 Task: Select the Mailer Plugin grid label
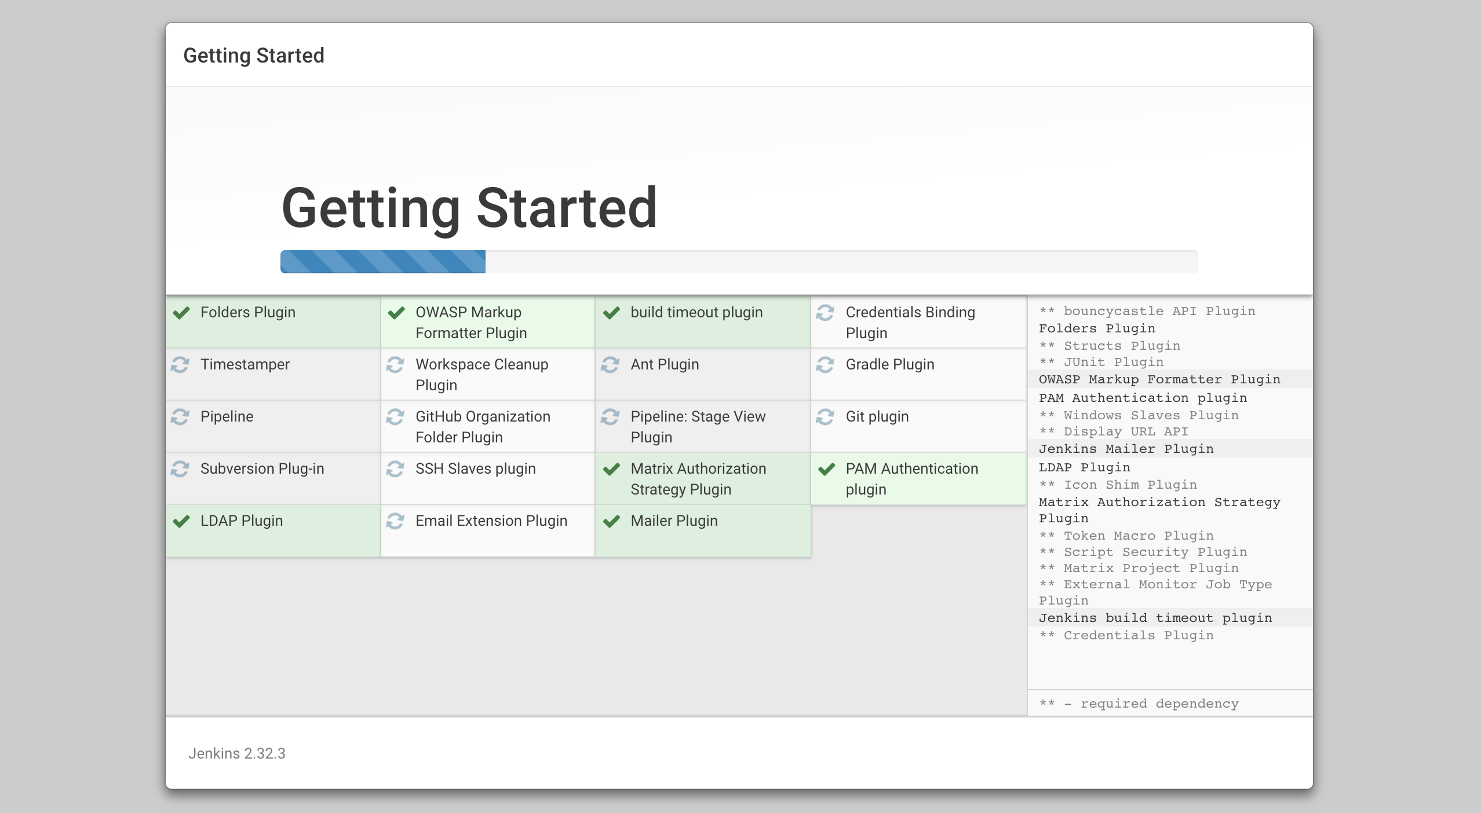pyautogui.click(x=674, y=521)
